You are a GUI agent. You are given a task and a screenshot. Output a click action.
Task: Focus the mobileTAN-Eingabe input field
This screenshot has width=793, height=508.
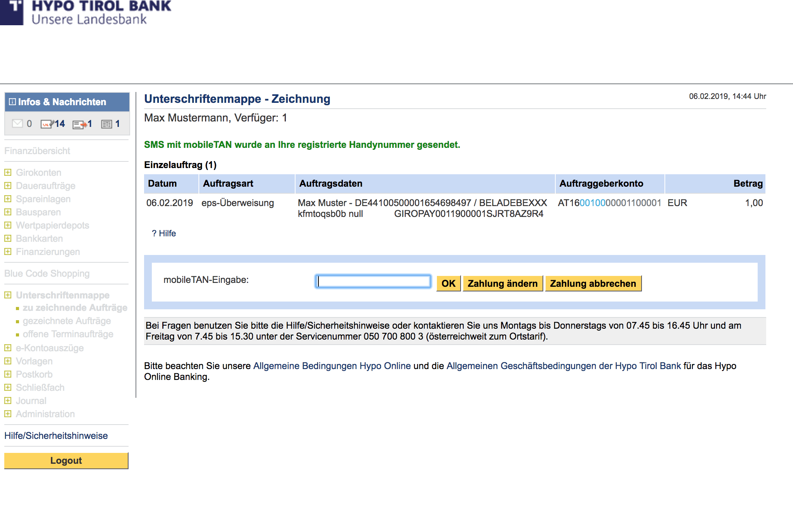point(373,281)
